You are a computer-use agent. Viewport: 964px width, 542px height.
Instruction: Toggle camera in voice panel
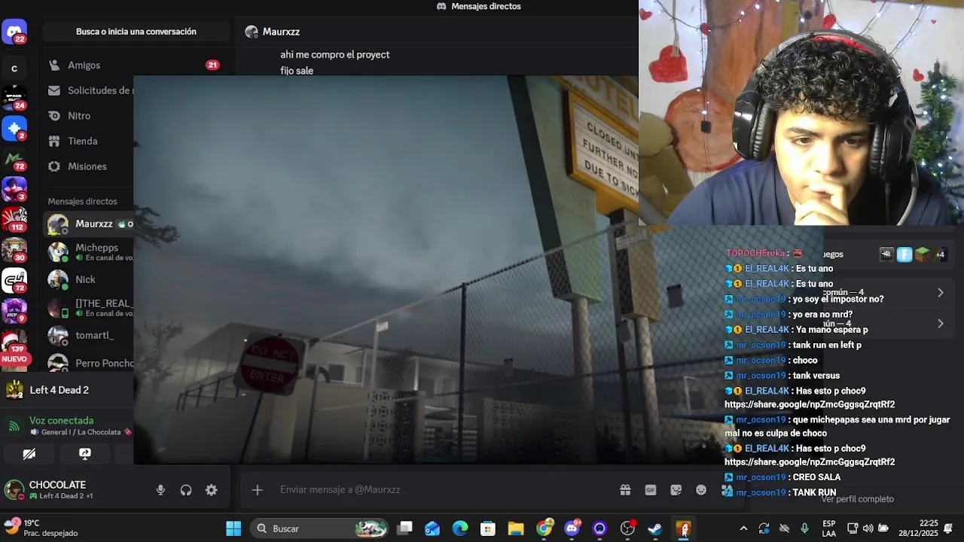[29, 454]
